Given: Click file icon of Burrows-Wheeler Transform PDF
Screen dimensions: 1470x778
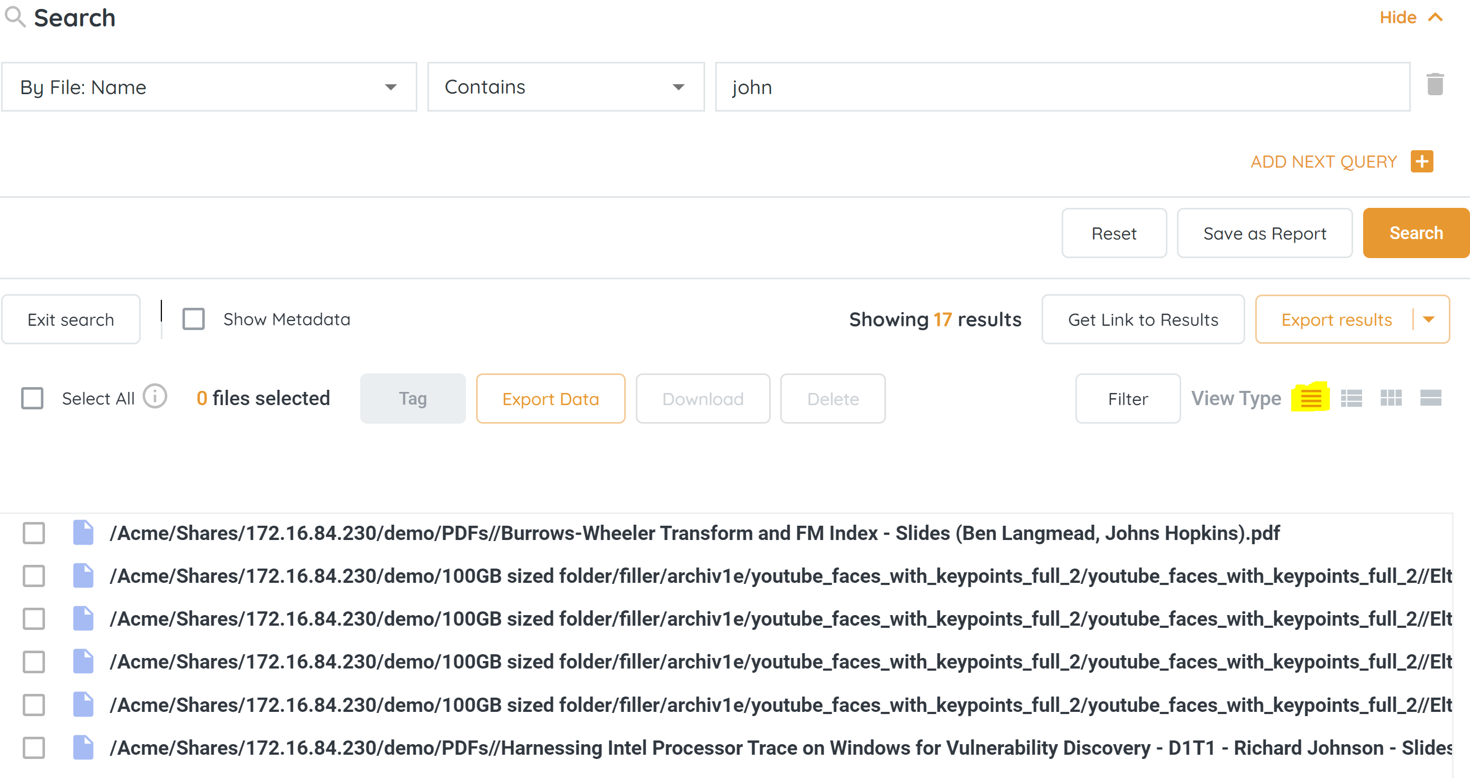Looking at the screenshot, I should [84, 532].
